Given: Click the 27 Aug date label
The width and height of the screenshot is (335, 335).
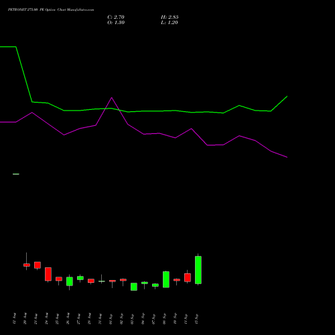Looking at the screenshot, I should (x=78, y=318).
